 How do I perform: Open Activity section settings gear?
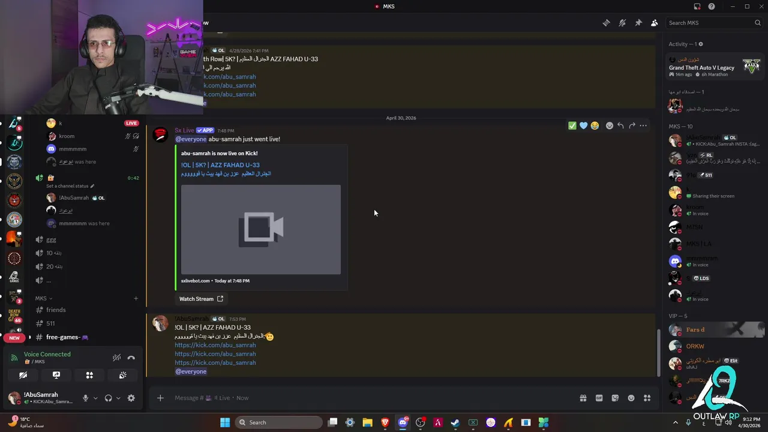701,44
